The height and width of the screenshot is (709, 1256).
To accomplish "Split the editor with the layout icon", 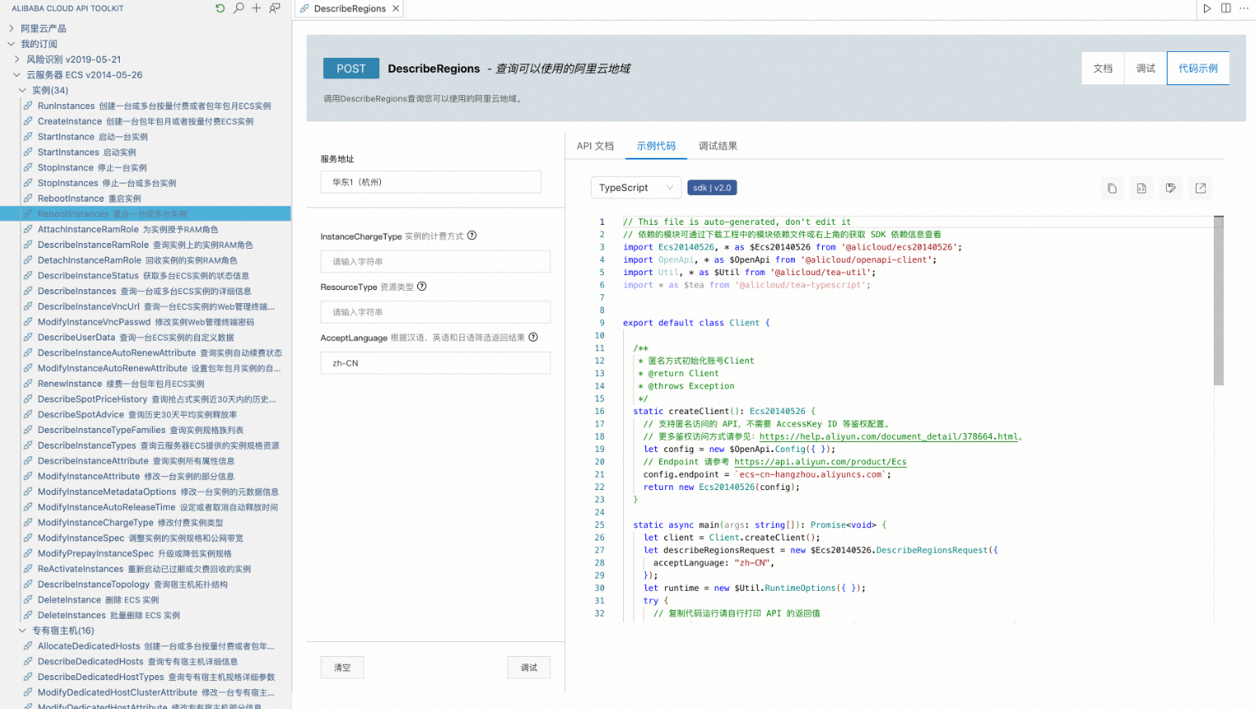I will (1225, 8).
